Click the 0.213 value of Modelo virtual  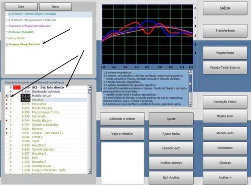[x=26, y=96]
